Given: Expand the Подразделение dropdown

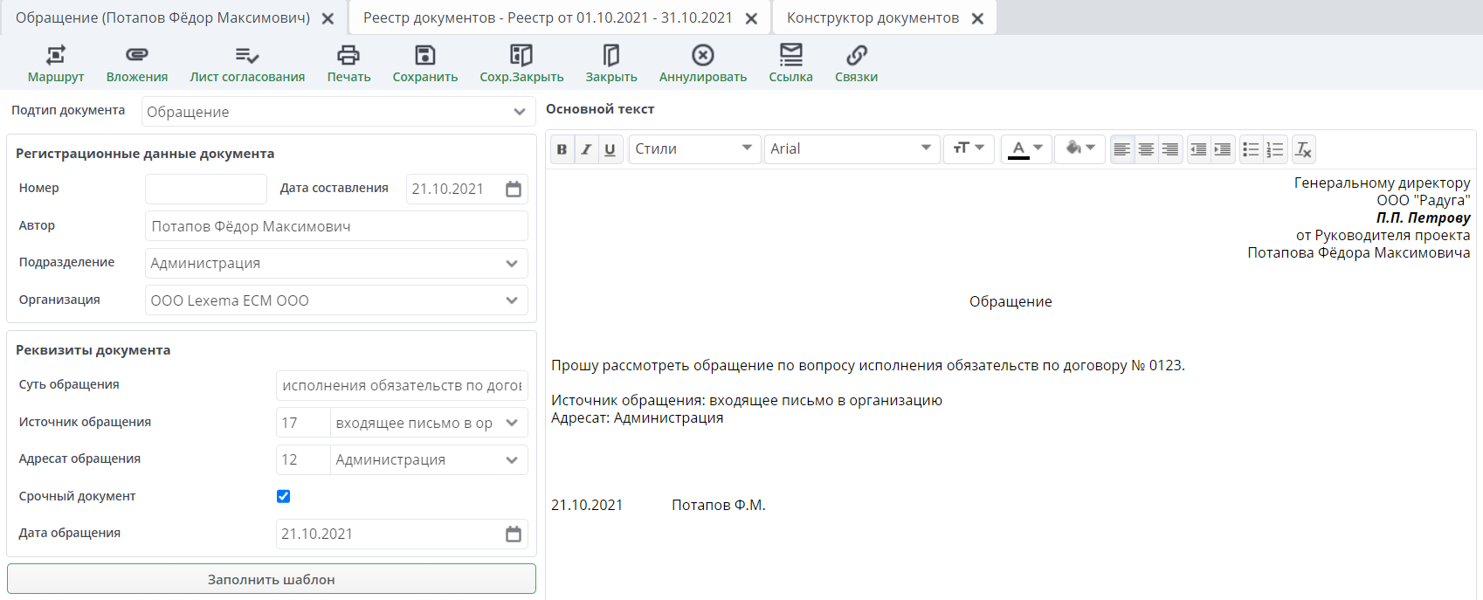Looking at the screenshot, I should [x=511, y=264].
